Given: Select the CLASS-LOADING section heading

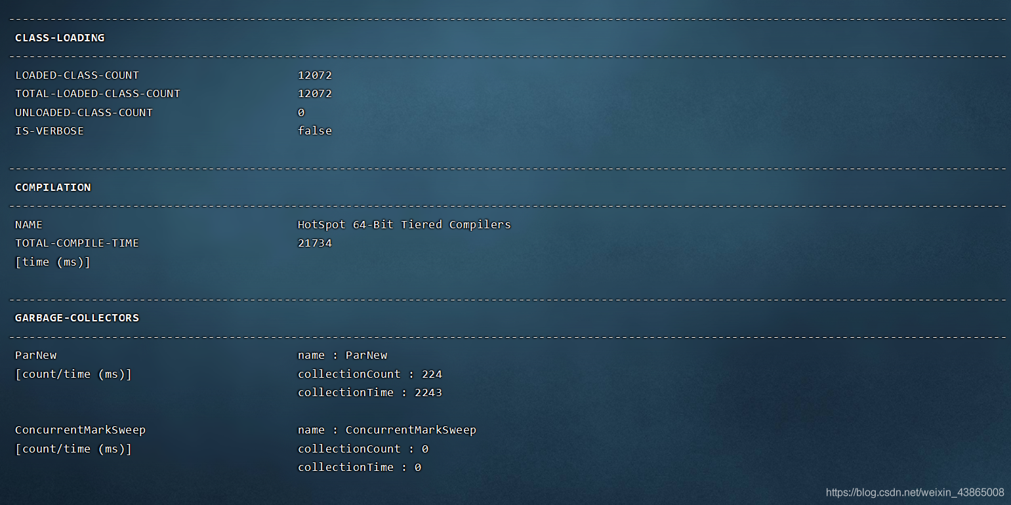Looking at the screenshot, I should [x=60, y=38].
